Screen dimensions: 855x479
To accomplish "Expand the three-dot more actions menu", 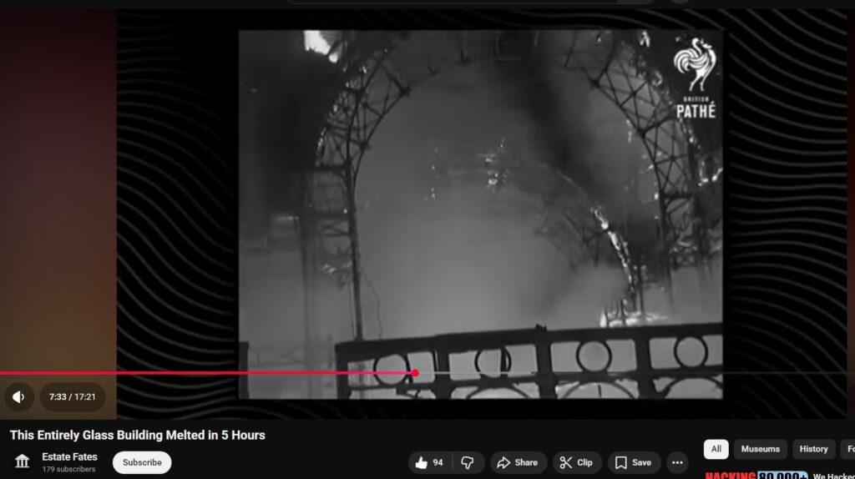I will [x=677, y=462].
